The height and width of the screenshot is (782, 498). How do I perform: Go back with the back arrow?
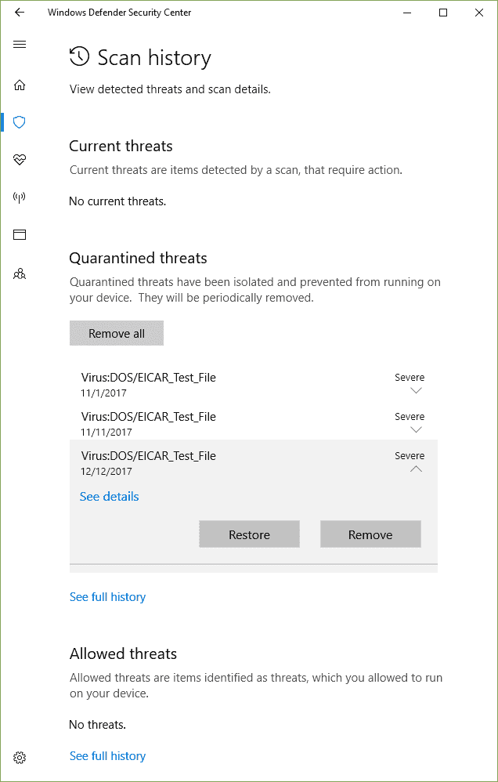click(20, 13)
